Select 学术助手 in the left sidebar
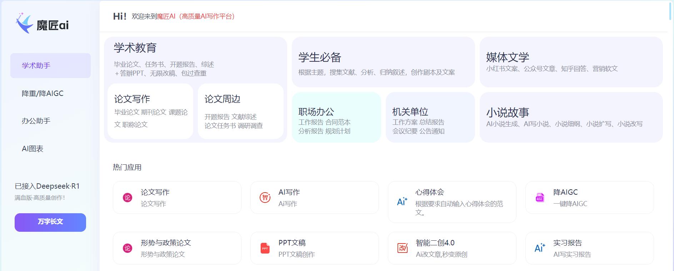Image resolution: width=674 pixels, height=271 pixels. 50,66
